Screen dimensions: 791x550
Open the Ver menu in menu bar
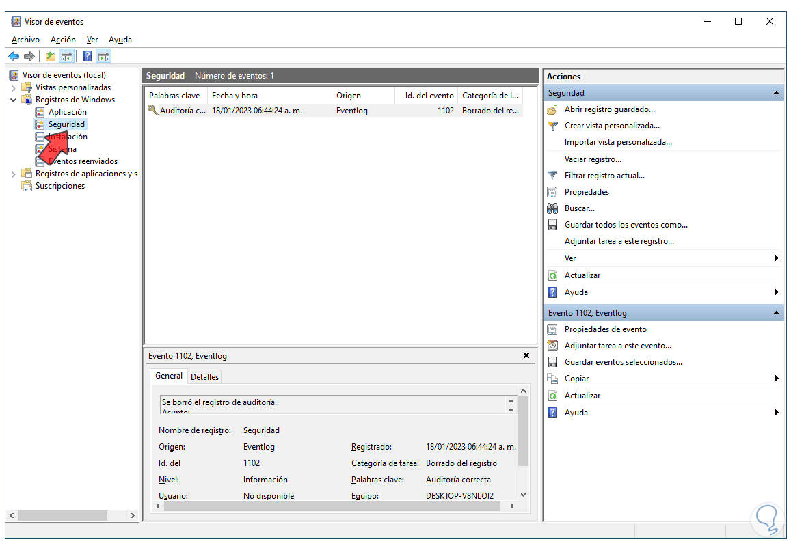coord(92,40)
